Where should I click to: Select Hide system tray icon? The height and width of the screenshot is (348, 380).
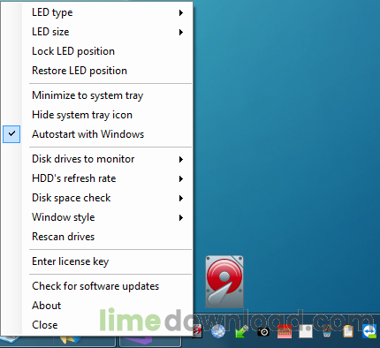(96, 115)
